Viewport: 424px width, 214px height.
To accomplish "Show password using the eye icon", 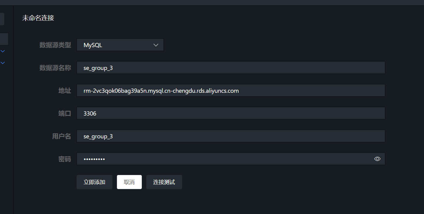I will [x=377, y=159].
